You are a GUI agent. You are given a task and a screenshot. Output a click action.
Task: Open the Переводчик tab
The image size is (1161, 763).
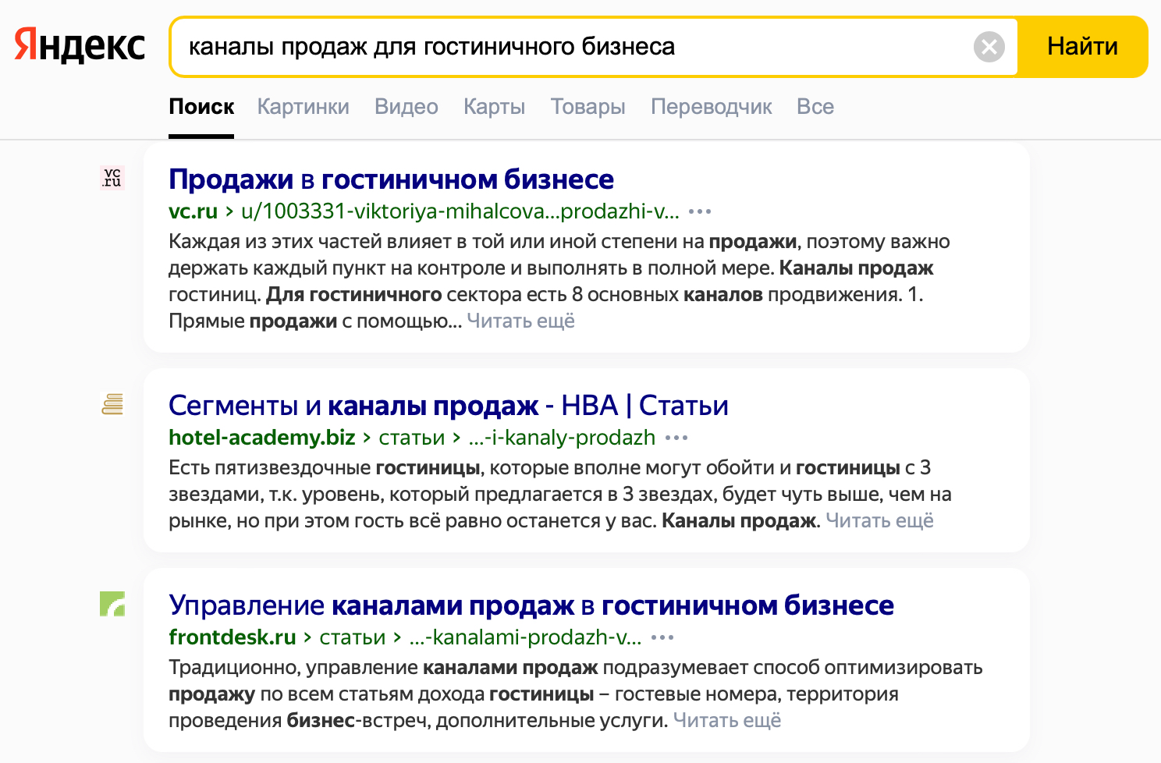712,107
